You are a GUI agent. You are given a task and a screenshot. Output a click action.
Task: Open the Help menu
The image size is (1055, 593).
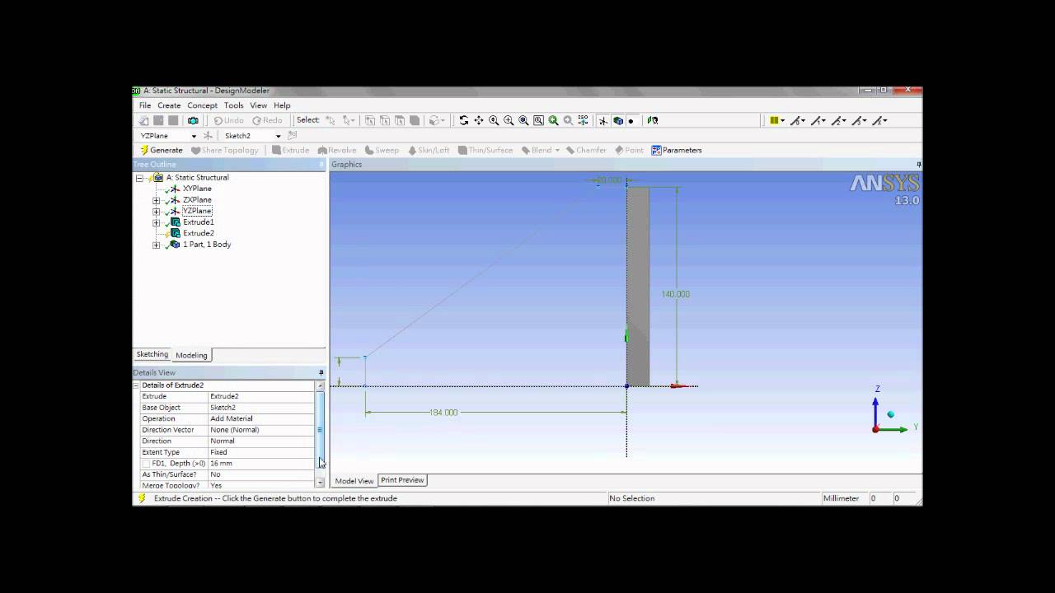282,105
